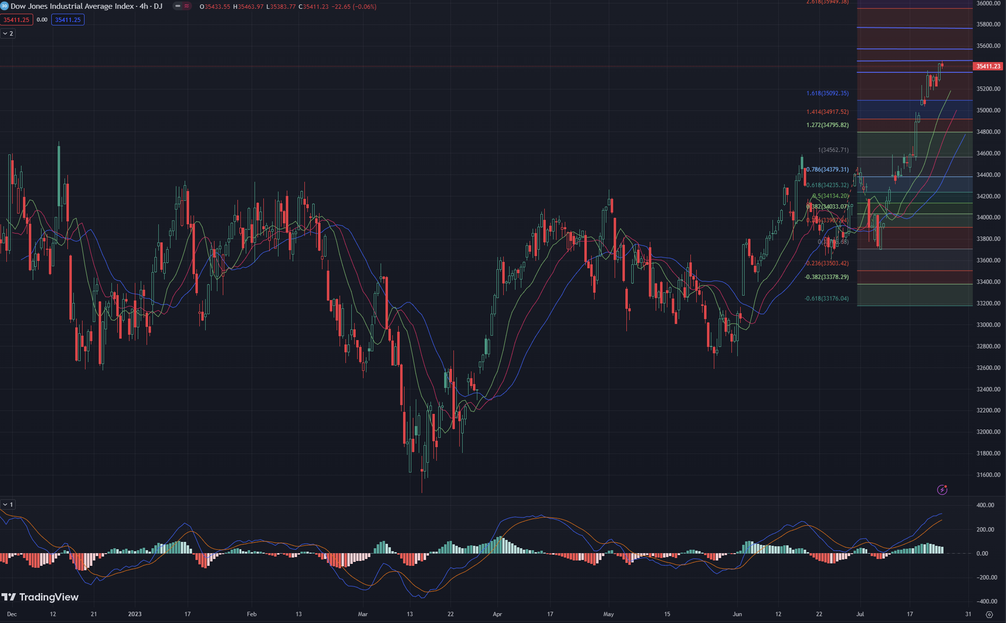Expand the collapsed 1 indicator legend in MACD pane
Screen dimensions: 1006x623
(8, 504)
